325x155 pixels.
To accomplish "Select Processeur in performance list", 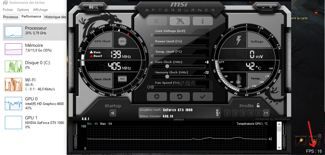I will point(35,32).
